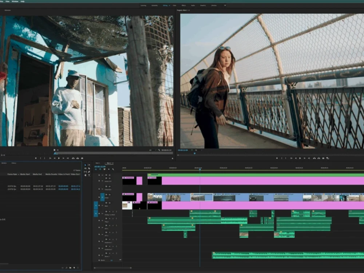Screen dimensions: 364x273
Task: Select the Pen tool
Action: (89, 172)
